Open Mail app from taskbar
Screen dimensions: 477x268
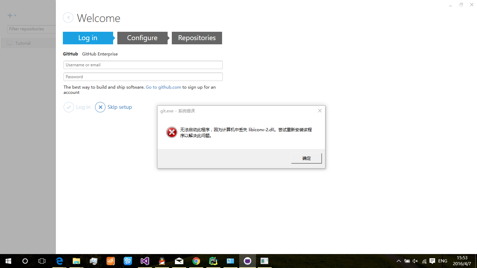(x=179, y=261)
